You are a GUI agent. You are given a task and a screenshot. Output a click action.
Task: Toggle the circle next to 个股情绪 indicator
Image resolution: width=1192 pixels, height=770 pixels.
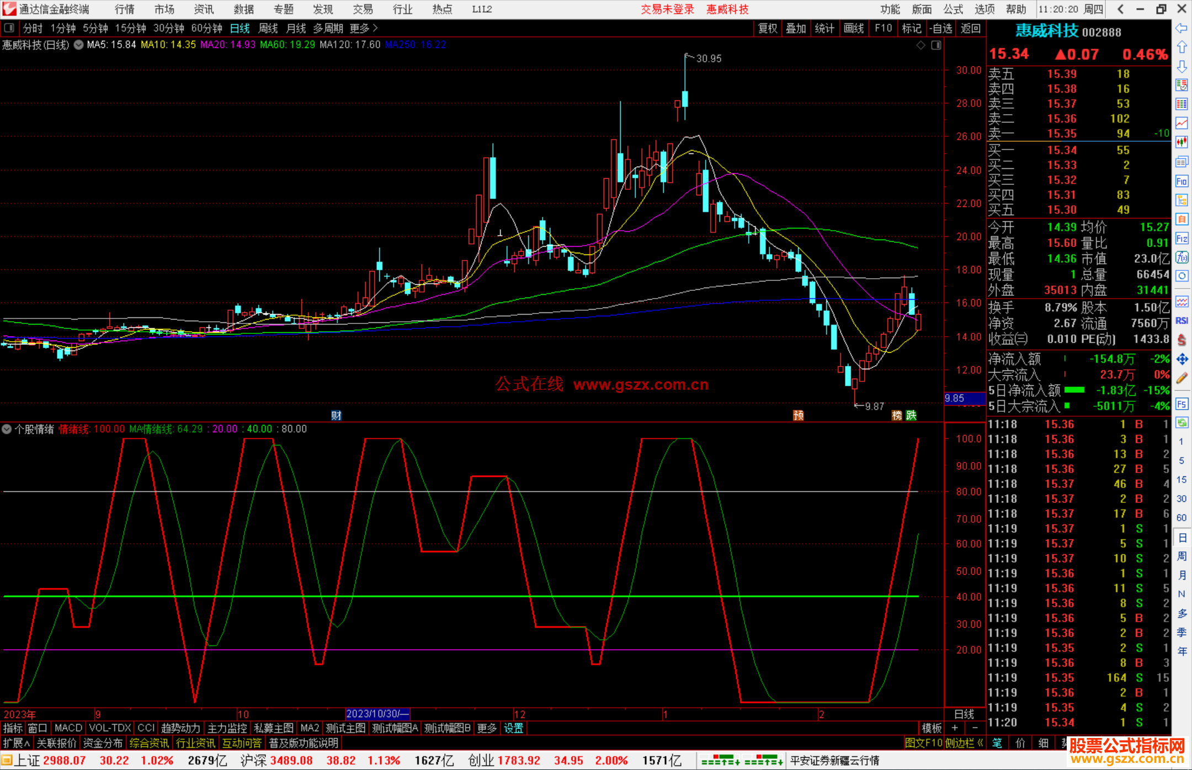(7, 429)
